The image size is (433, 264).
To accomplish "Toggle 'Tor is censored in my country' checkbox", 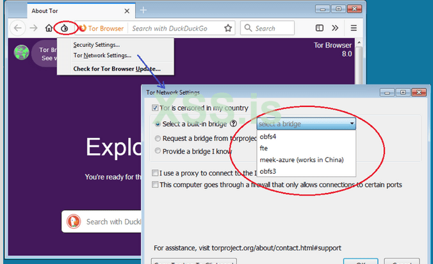I will point(155,108).
